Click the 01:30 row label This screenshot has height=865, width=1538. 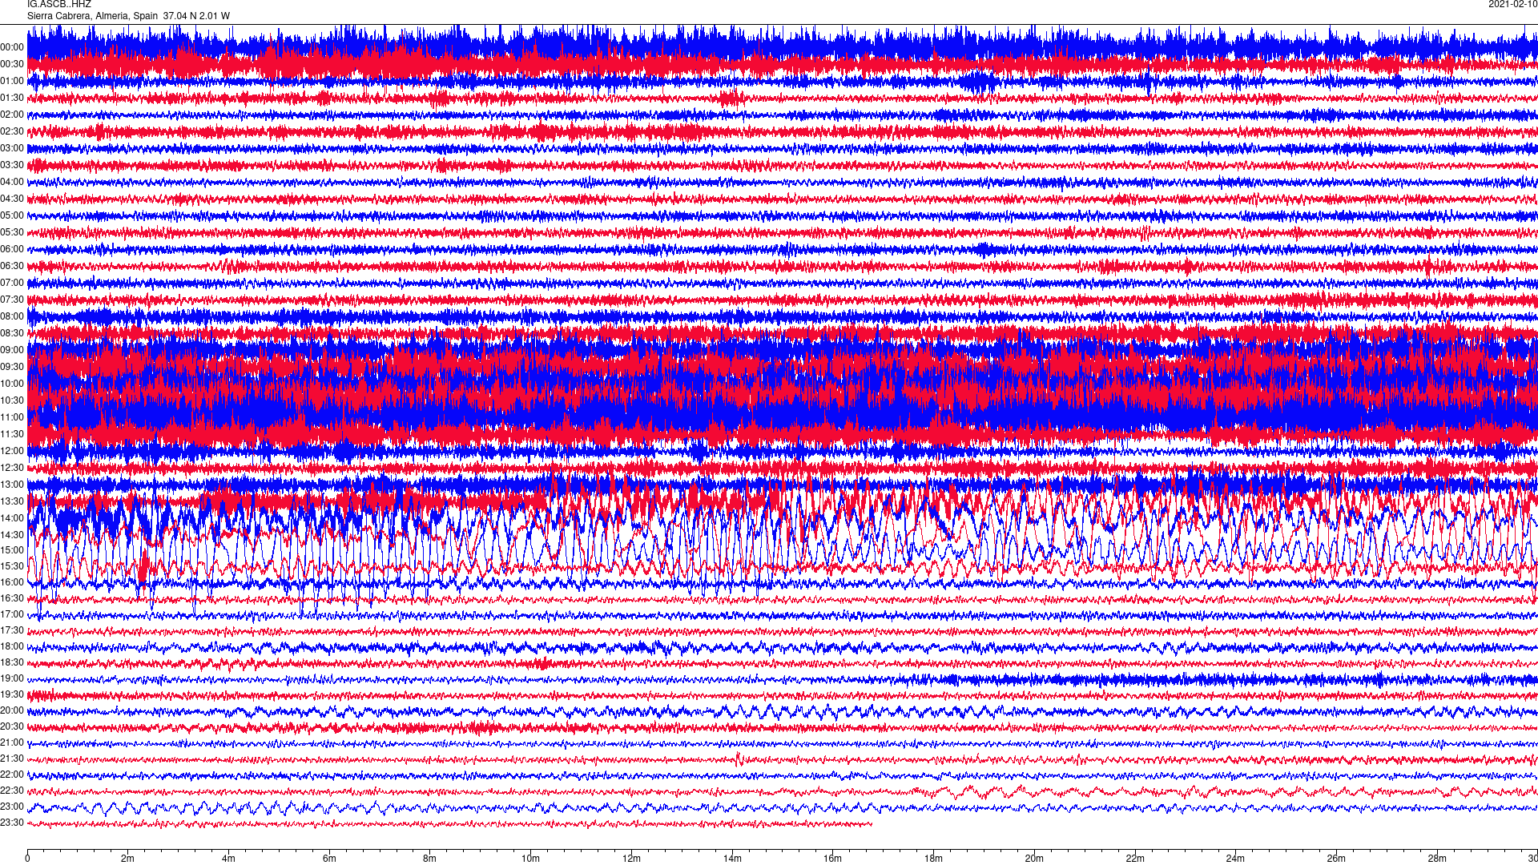tap(12, 98)
